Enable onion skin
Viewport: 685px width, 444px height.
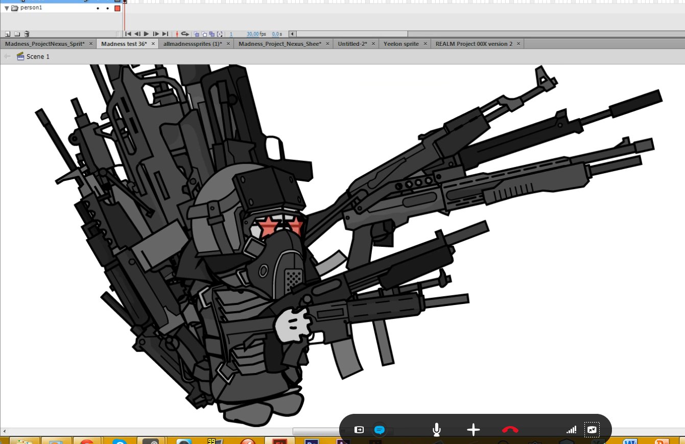(197, 34)
